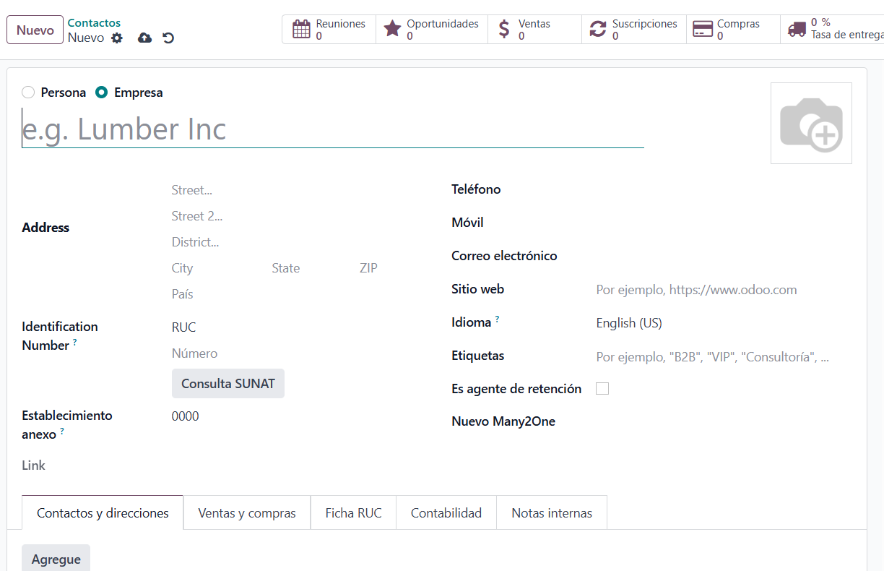
Task: Click the Agregue button
Action: point(56,559)
